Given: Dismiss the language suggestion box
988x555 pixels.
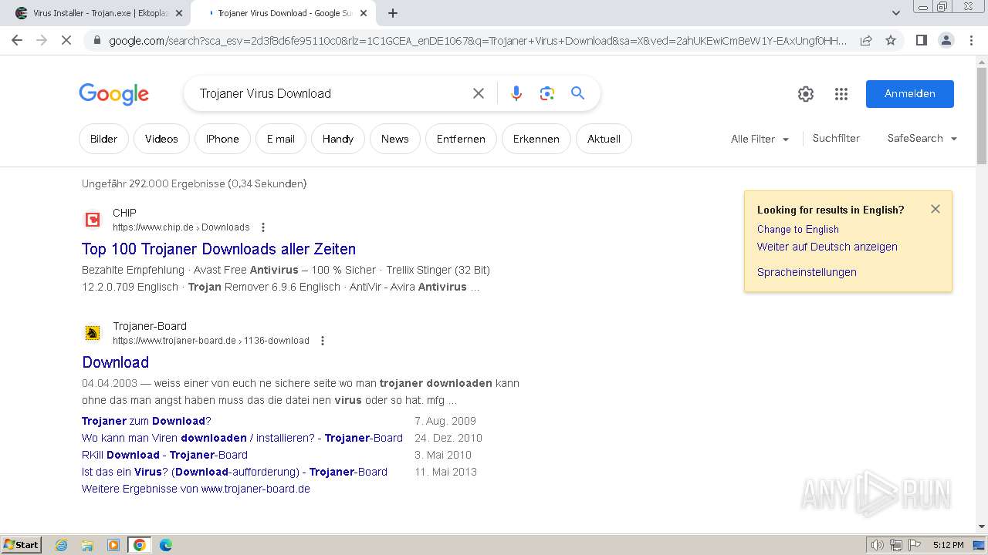Looking at the screenshot, I should (936, 209).
